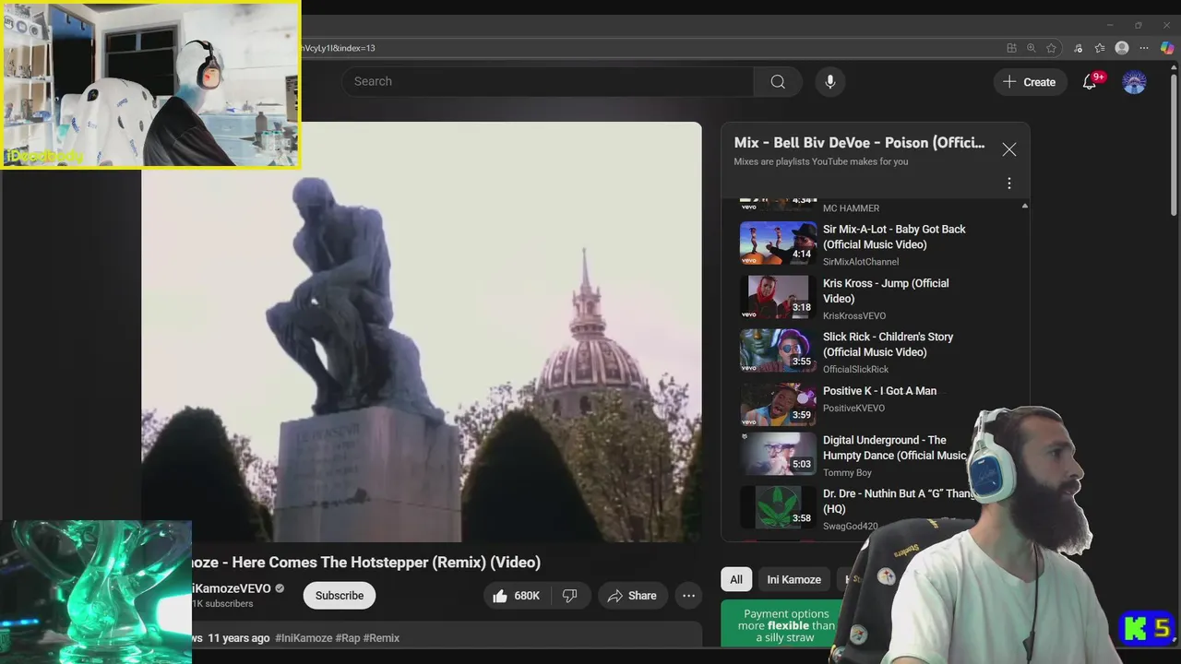The width and height of the screenshot is (1181, 664).
Task: Open the browser profile avatar icon
Action: tap(1122, 48)
